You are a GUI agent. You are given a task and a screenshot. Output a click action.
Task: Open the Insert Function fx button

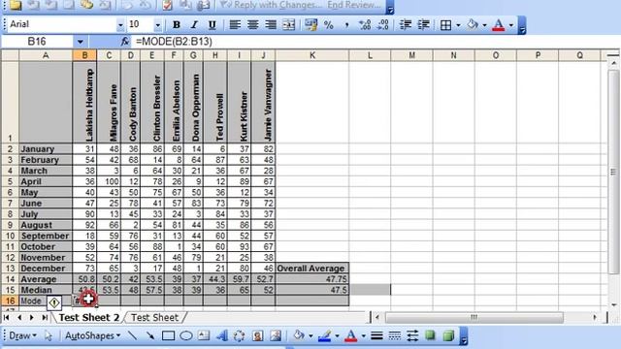click(x=125, y=41)
